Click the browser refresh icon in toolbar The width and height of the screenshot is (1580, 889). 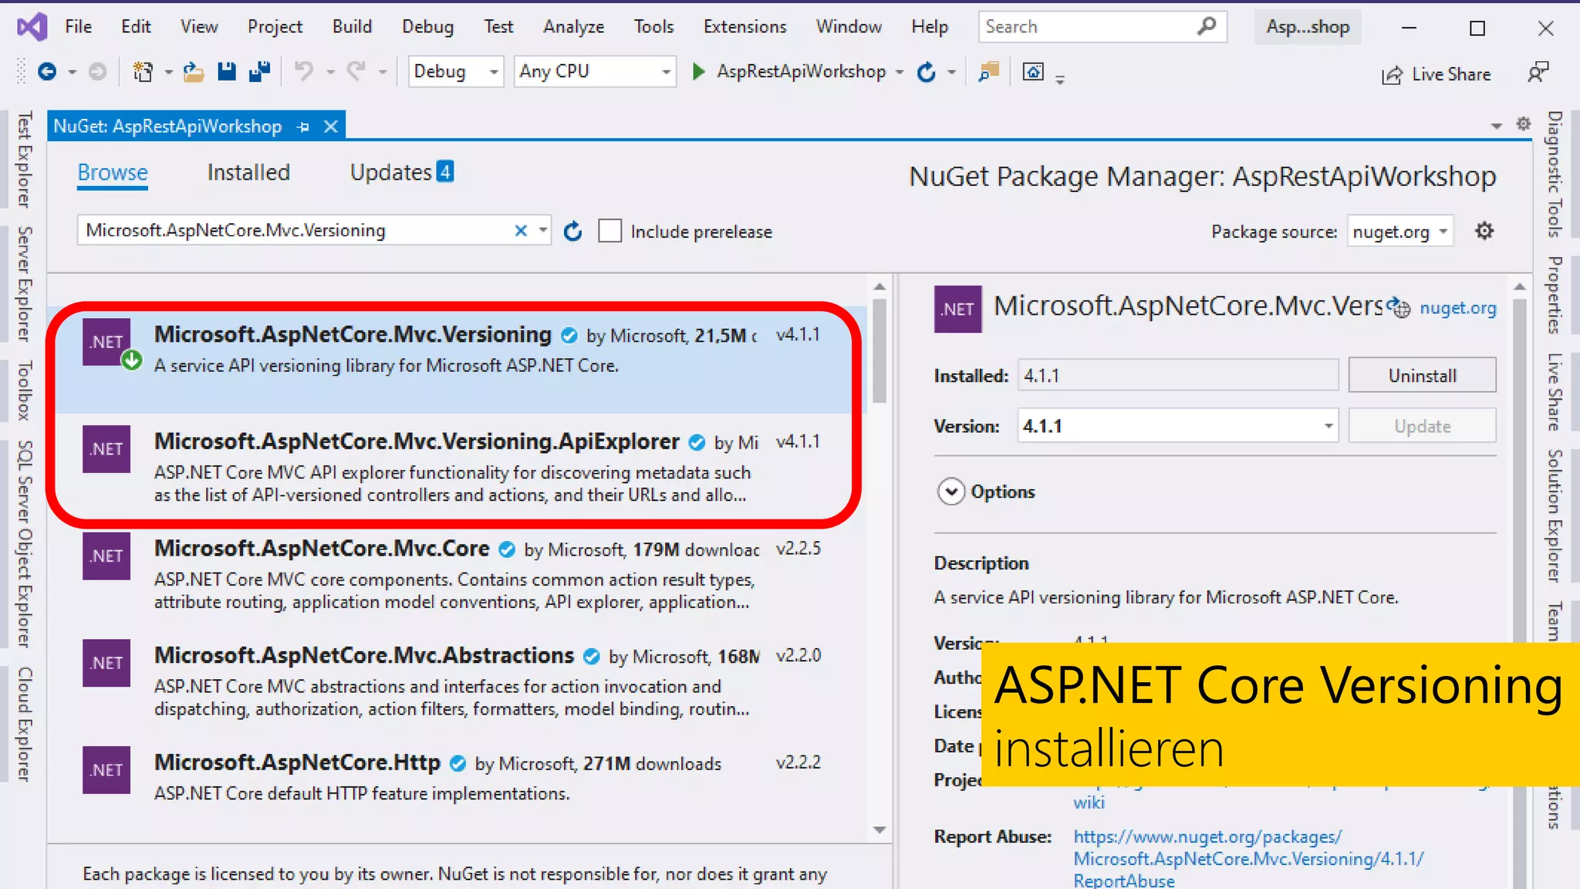coord(927,72)
